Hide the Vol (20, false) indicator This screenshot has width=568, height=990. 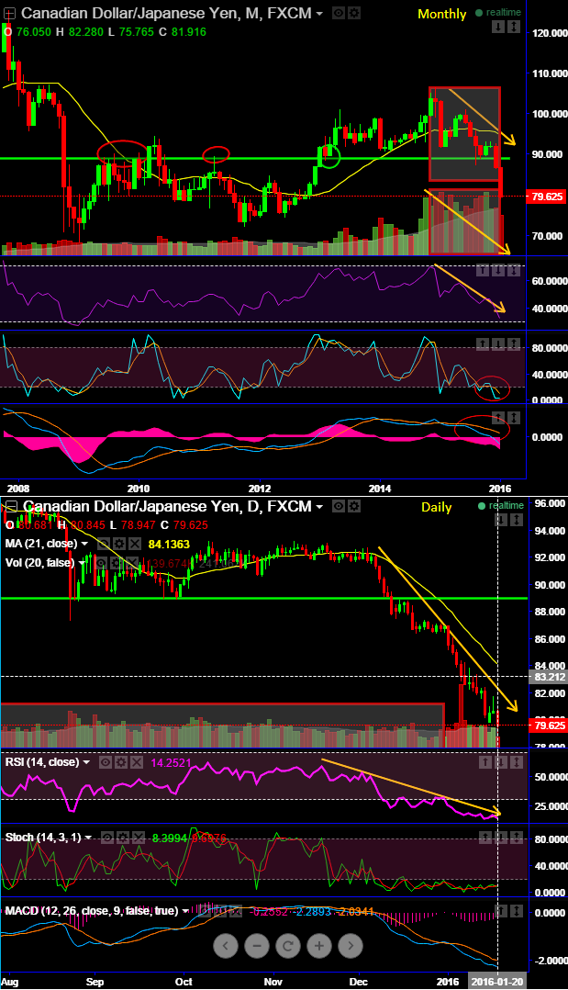point(101,563)
